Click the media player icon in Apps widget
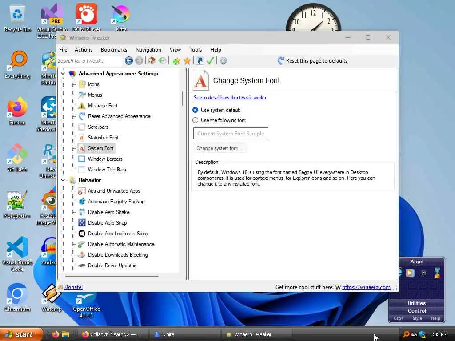Image resolution: width=455 pixels, height=341 pixels. pyautogui.click(x=410, y=273)
